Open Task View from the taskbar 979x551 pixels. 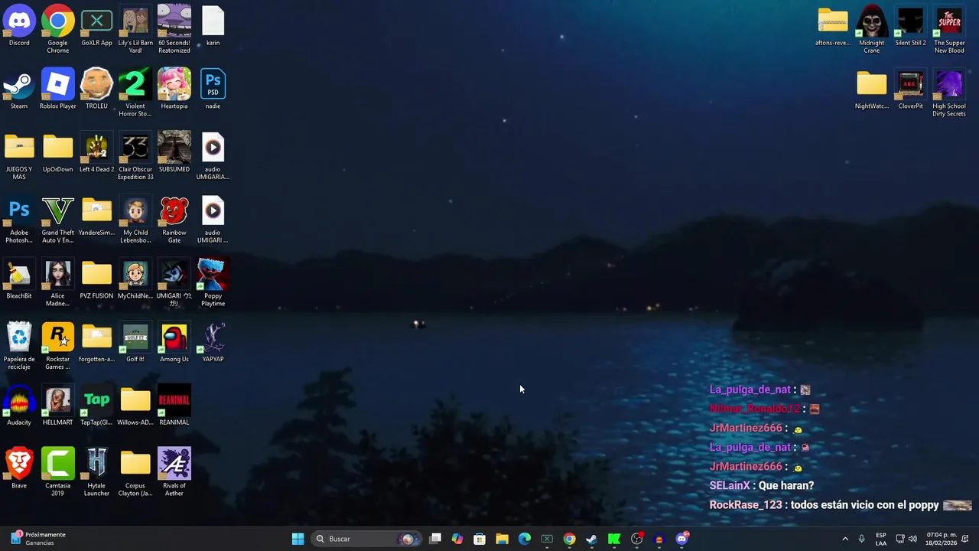coord(435,539)
